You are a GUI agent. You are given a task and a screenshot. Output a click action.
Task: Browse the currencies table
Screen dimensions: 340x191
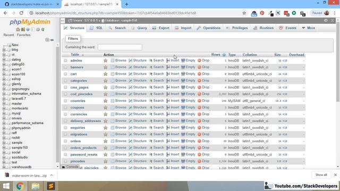click(118, 114)
